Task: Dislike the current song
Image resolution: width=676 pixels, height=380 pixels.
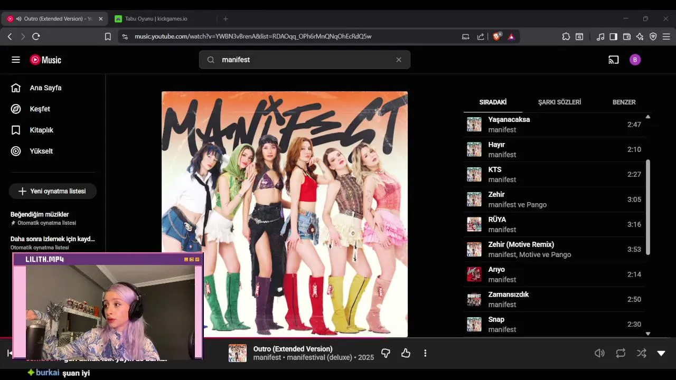Action: [x=386, y=353]
